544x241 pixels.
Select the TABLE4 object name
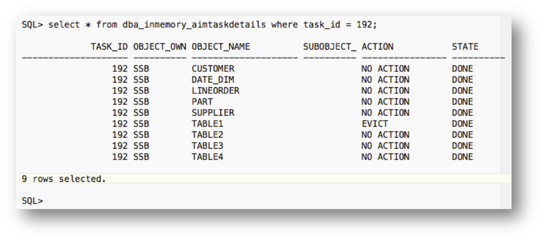(207, 157)
